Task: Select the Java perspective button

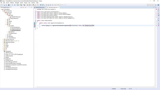Action: tap(158, 5)
